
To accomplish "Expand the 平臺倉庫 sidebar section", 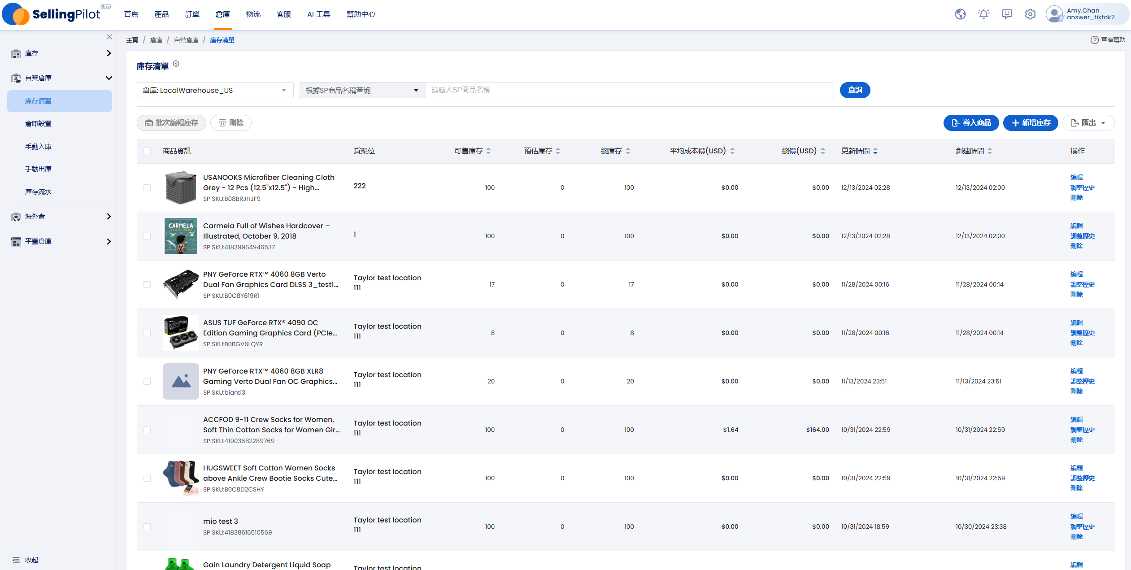I will [109, 241].
